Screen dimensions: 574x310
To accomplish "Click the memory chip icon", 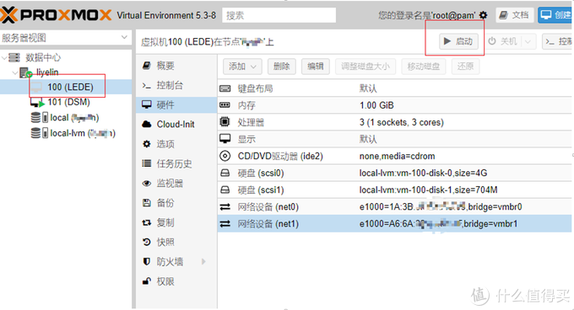I will (225, 105).
